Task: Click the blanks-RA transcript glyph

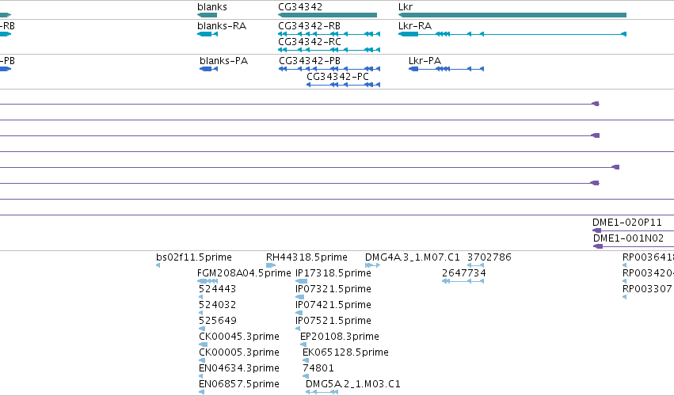Action: [208, 34]
